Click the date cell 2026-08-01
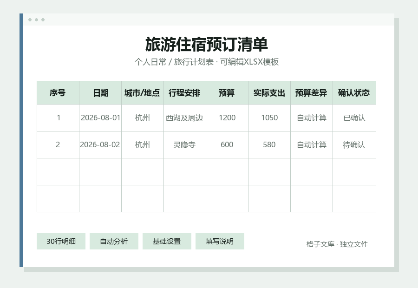Image resolution: width=418 pixels, height=288 pixels. pos(100,118)
